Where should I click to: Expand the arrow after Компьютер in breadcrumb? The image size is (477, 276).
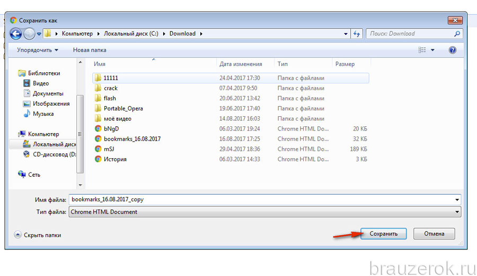pyautogui.click(x=98, y=34)
